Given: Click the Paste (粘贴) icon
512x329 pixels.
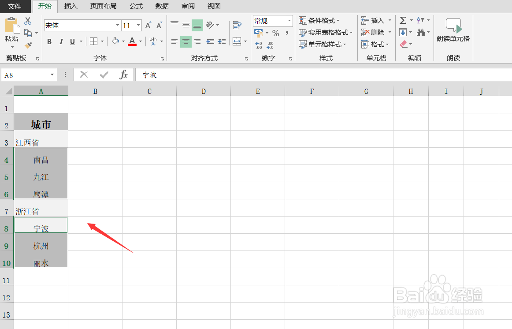Looking at the screenshot, I should coord(12,26).
